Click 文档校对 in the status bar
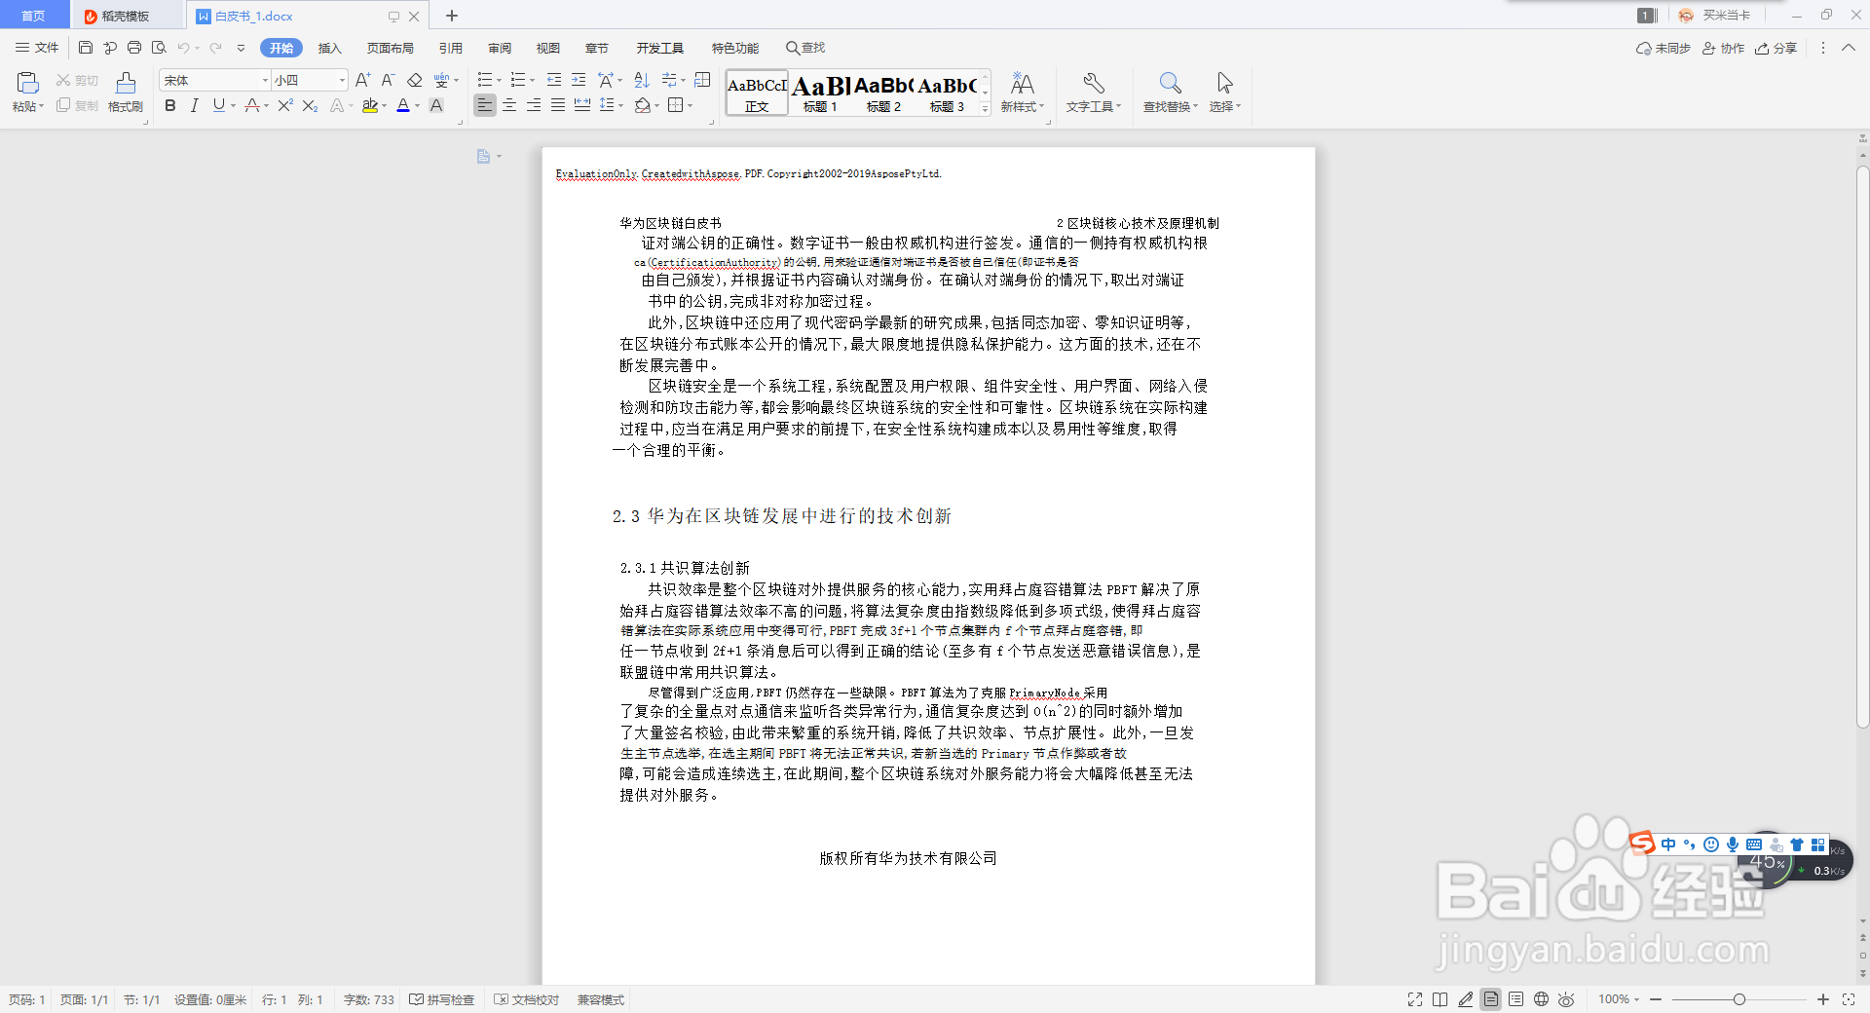1870x1013 pixels. pos(527,1000)
